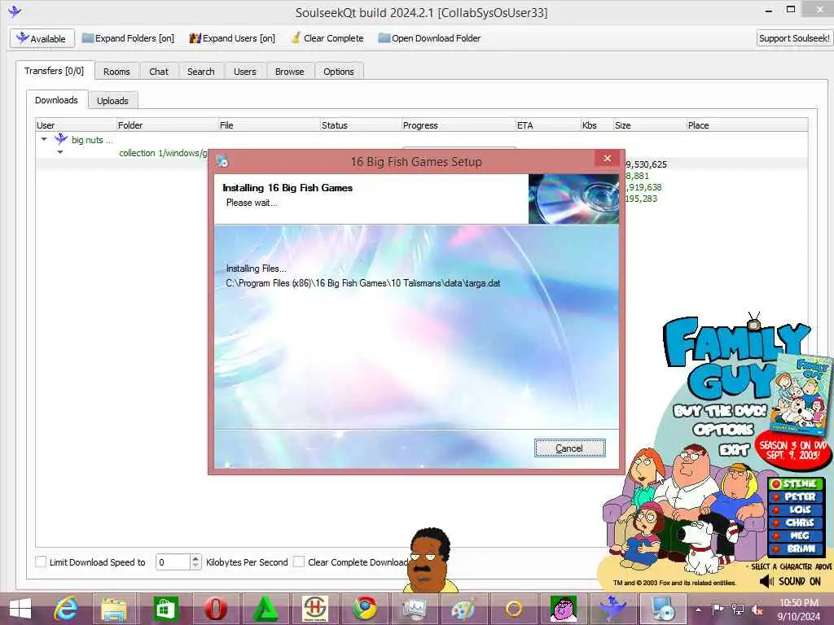Show hidden system tray icons
834x625 pixels.
coord(699,610)
